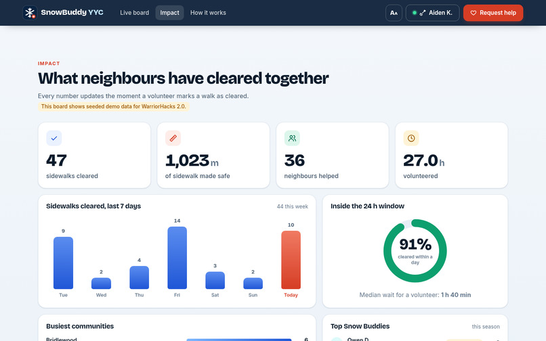The height and width of the screenshot is (341, 546).
Task: Click the SnowBuddy snowflake logo icon
Action: click(x=30, y=13)
